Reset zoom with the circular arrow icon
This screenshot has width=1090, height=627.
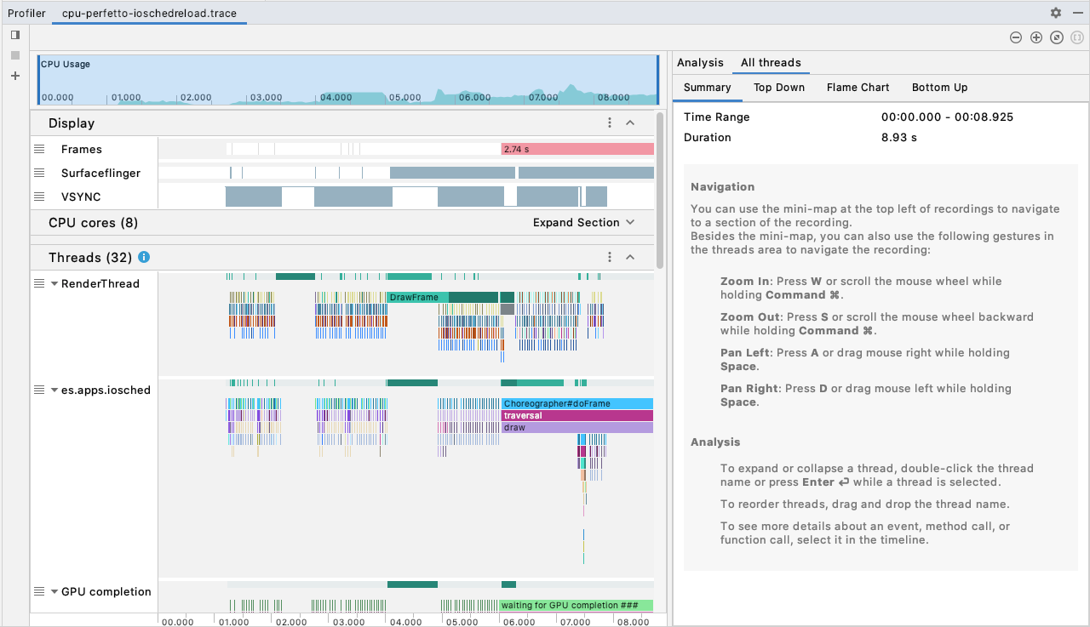tap(1057, 37)
